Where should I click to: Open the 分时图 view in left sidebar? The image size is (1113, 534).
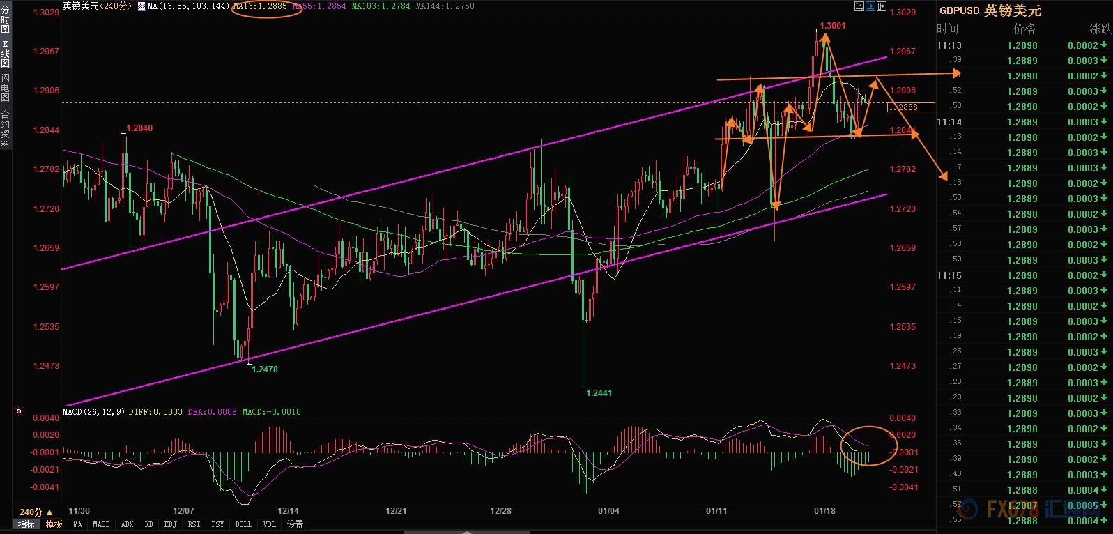6,18
